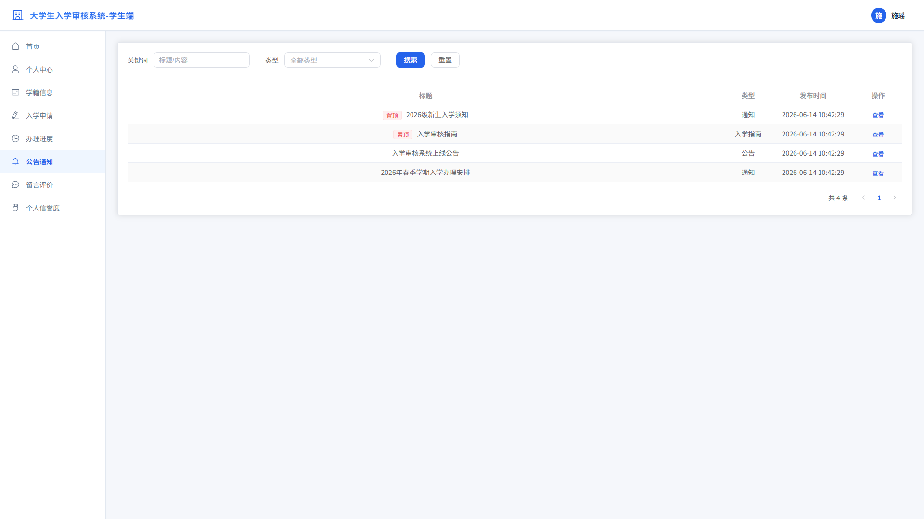Go to previous page arrow in pagination
This screenshot has width=924, height=519.
pyautogui.click(x=864, y=198)
